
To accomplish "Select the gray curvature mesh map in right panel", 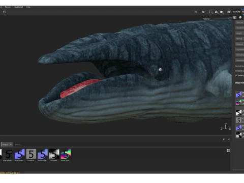I will [x=239, y=120].
